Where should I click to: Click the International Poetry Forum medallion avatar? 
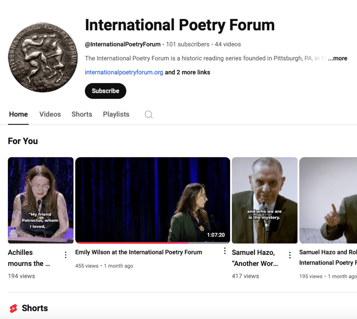[43, 57]
